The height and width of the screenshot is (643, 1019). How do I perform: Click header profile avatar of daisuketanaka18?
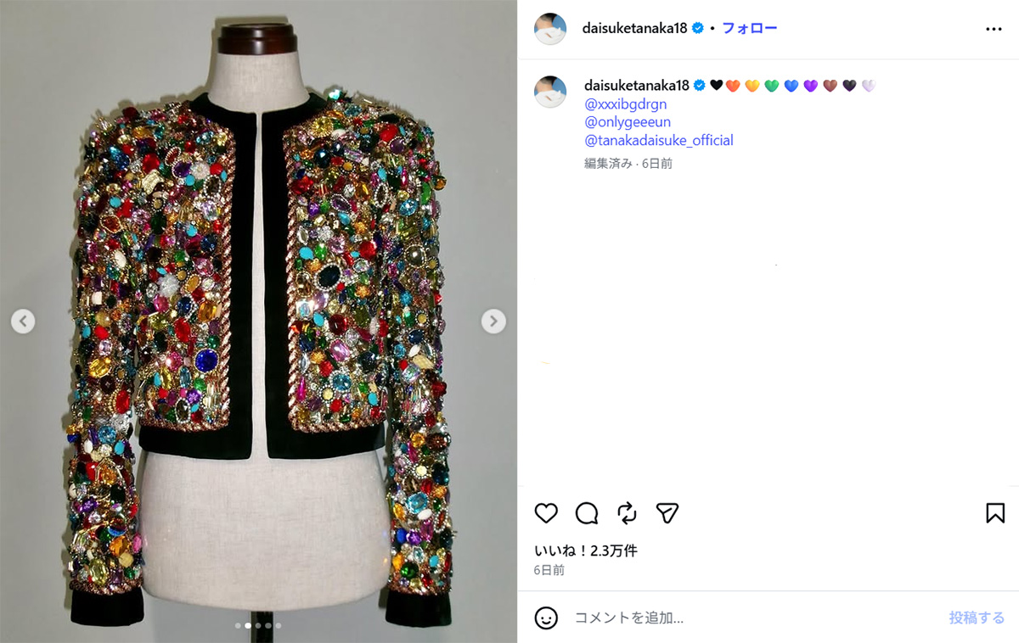[x=550, y=29]
